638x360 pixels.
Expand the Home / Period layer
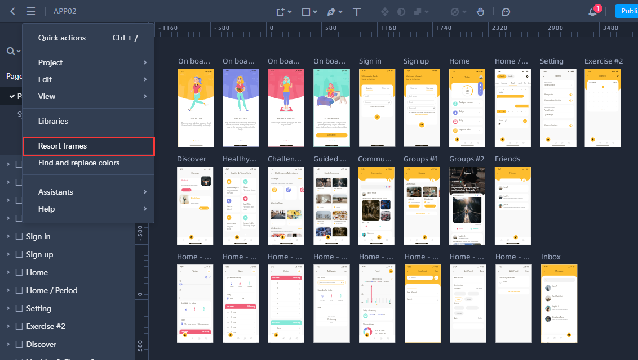[8, 290]
